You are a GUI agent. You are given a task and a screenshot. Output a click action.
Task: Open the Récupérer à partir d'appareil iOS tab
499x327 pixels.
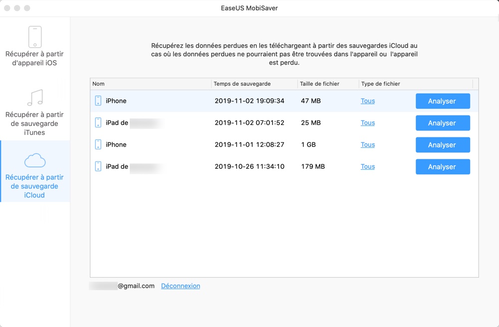click(35, 58)
